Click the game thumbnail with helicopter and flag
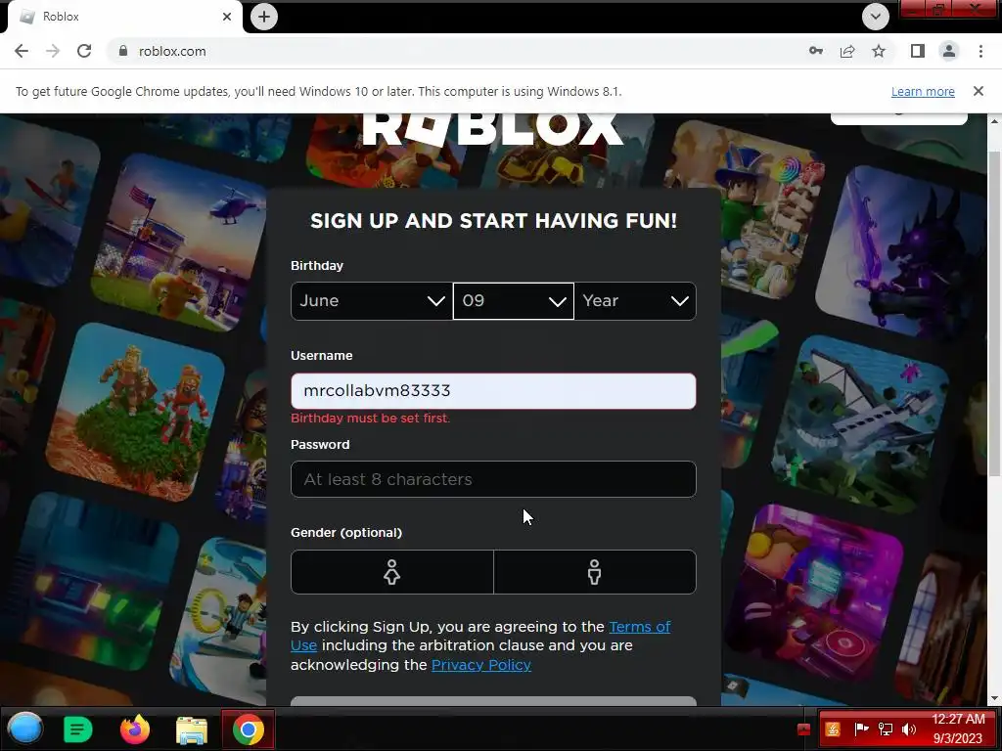The image size is (1002, 751). pos(180,243)
